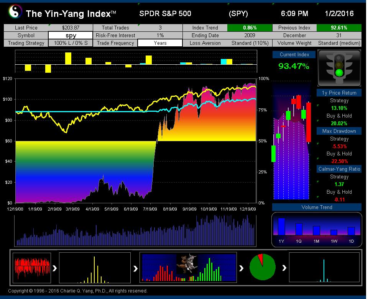The width and height of the screenshot is (368, 299).
Task: Change the 100% L / 0% S trading strategy
Action: (71, 43)
